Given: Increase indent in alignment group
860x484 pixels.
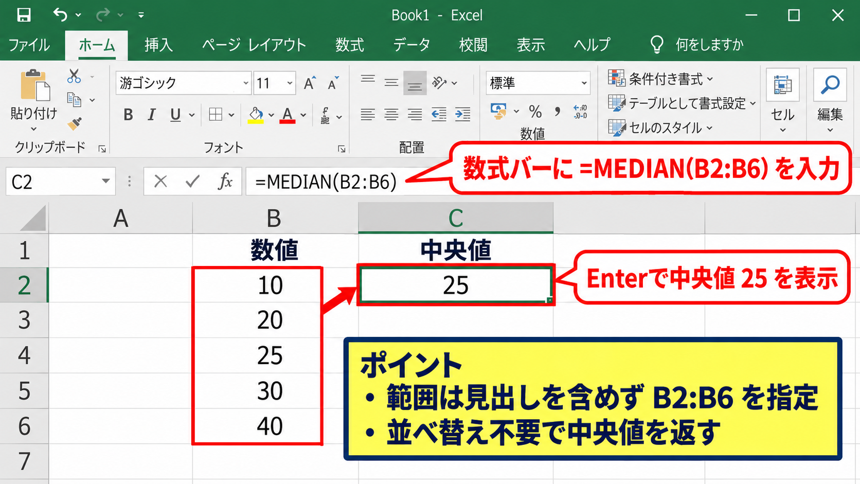Looking at the screenshot, I should pos(463,114).
